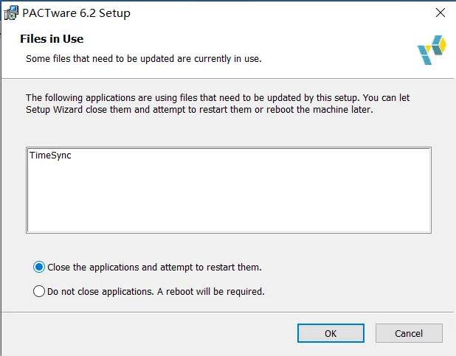Click the installer icon in the title bar
The image size is (456, 356).
(11, 13)
